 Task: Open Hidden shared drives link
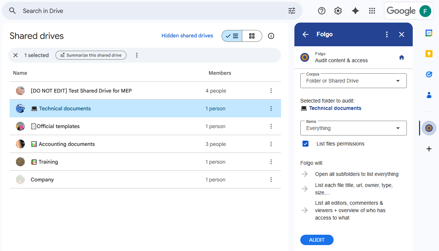[187, 36]
